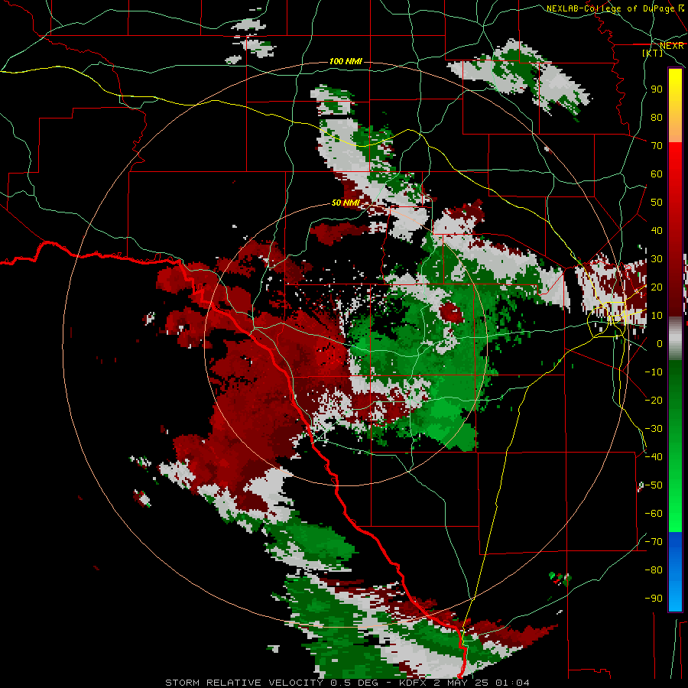Click the -30 value on the velocity scale
Viewport: 688px width, 688px height.
654,429
